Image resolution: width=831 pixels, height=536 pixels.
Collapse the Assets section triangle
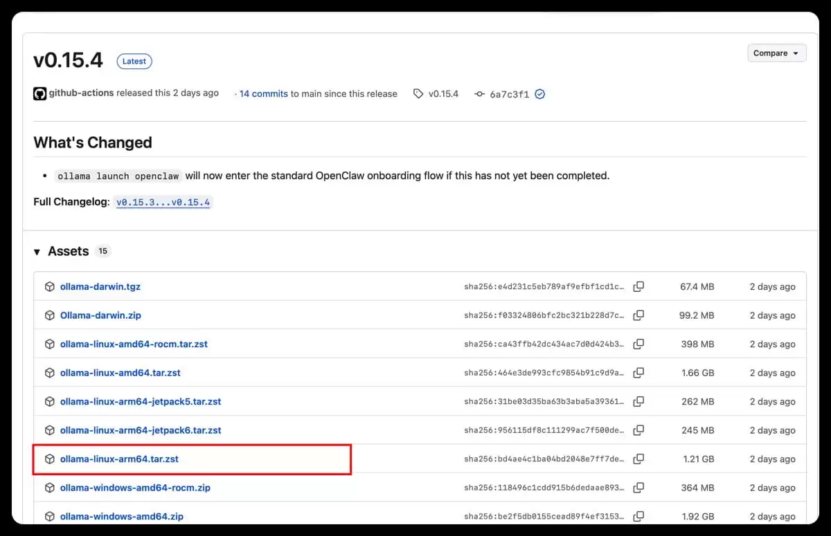pyautogui.click(x=37, y=252)
